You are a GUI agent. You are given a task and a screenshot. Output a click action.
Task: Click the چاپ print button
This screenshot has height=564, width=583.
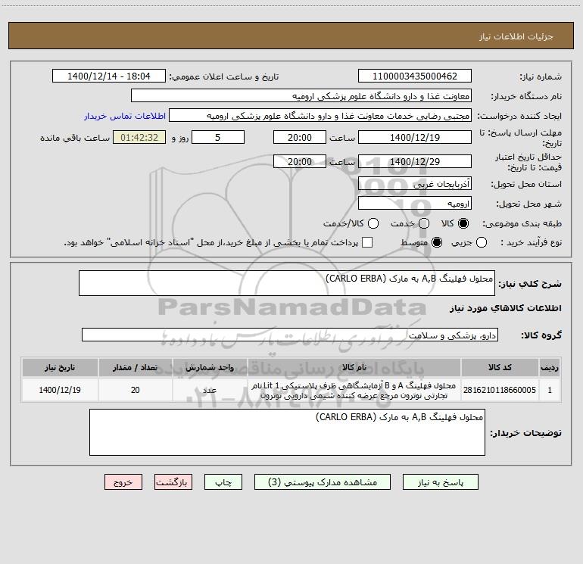click(x=223, y=482)
